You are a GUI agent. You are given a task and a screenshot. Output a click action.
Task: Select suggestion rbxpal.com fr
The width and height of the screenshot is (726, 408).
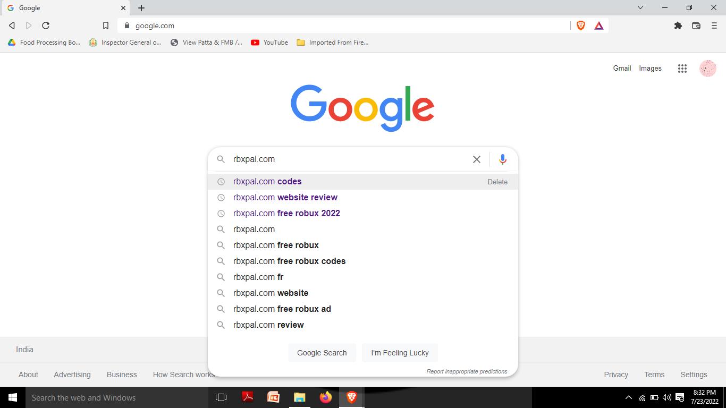pyautogui.click(x=363, y=277)
